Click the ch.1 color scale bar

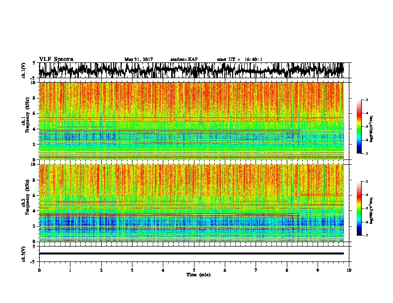point(359,127)
